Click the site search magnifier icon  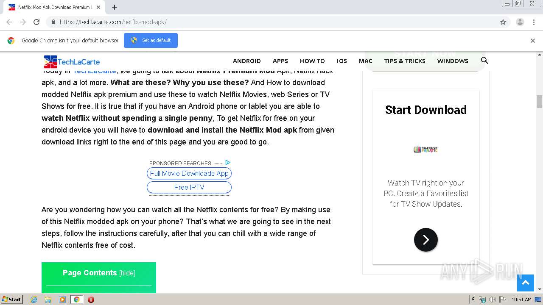pos(484,61)
